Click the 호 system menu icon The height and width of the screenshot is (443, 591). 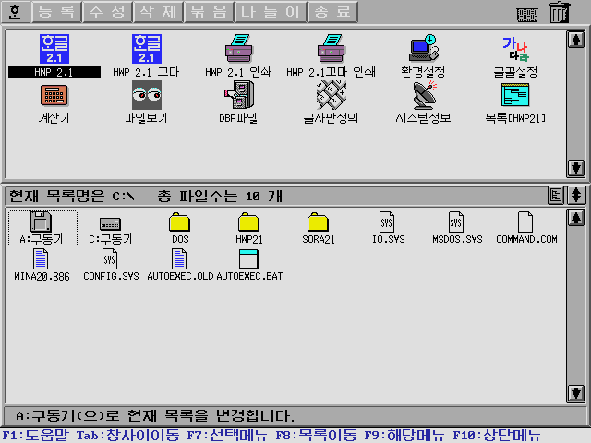point(16,12)
